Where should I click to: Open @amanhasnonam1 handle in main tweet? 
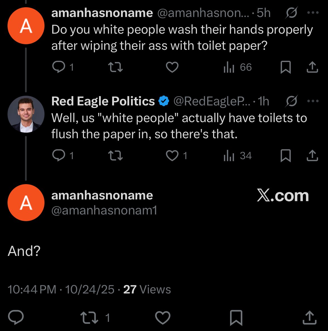(104, 210)
